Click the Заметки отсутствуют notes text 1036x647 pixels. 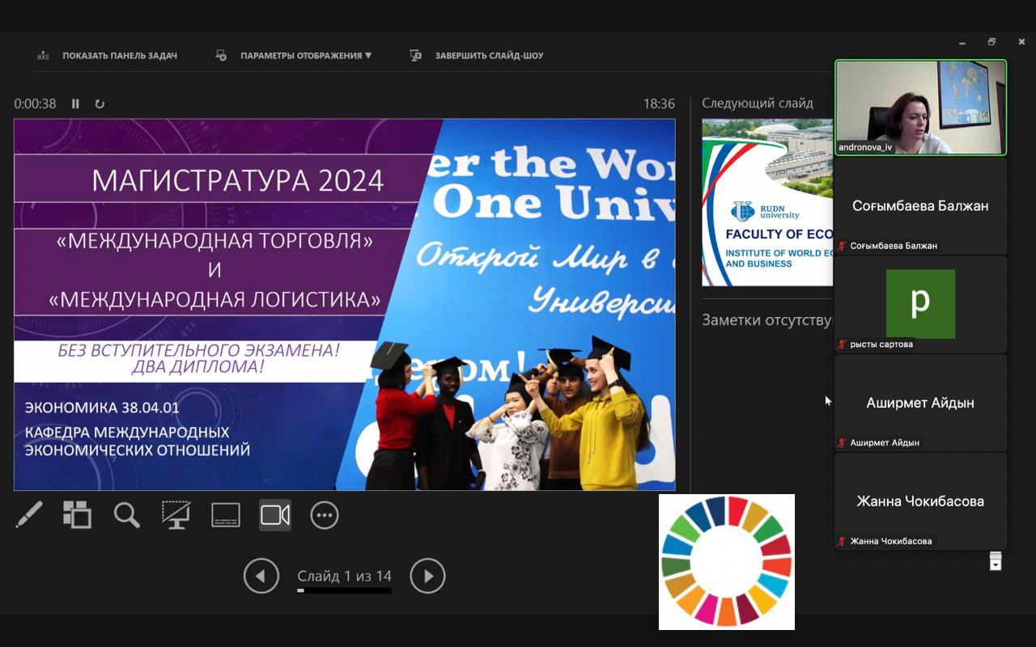767,320
